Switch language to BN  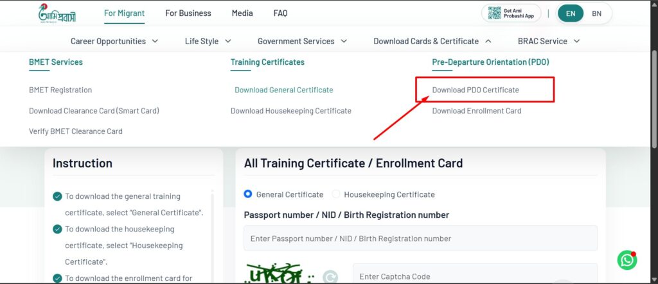(x=596, y=13)
